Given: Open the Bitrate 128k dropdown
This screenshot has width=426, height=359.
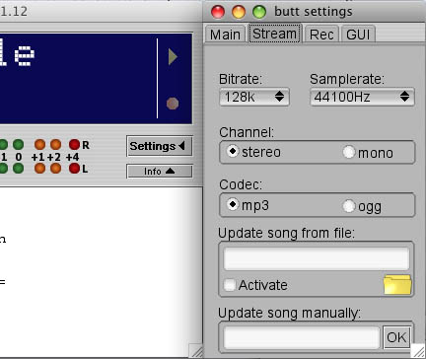Looking at the screenshot, I should [254, 97].
